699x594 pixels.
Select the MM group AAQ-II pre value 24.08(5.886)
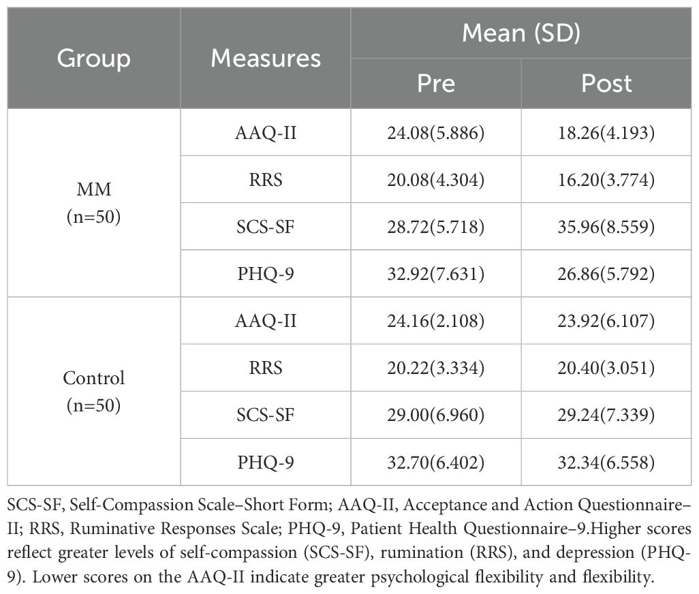tap(436, 133)
